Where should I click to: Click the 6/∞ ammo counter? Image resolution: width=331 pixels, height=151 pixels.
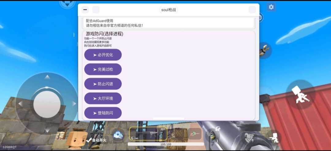point(135,138)
